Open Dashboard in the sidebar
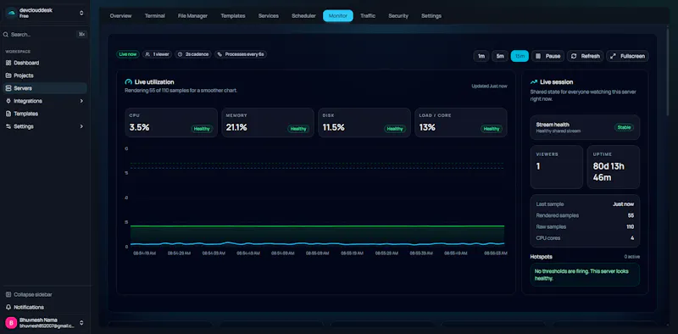 click(45, 63)
